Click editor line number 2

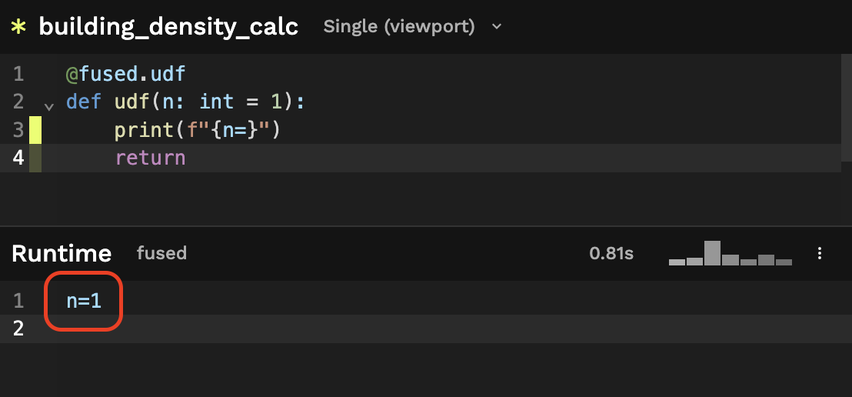18,102
